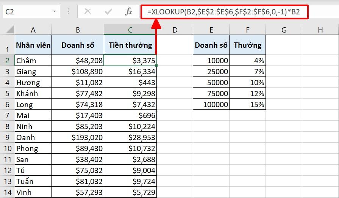Viewport: 339px width, 198px height.
Task: Click the $5,729 bonus cell
Action: point(130,192)
